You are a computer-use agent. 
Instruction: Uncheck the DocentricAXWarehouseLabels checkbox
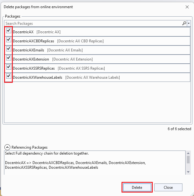pos(8,76)
